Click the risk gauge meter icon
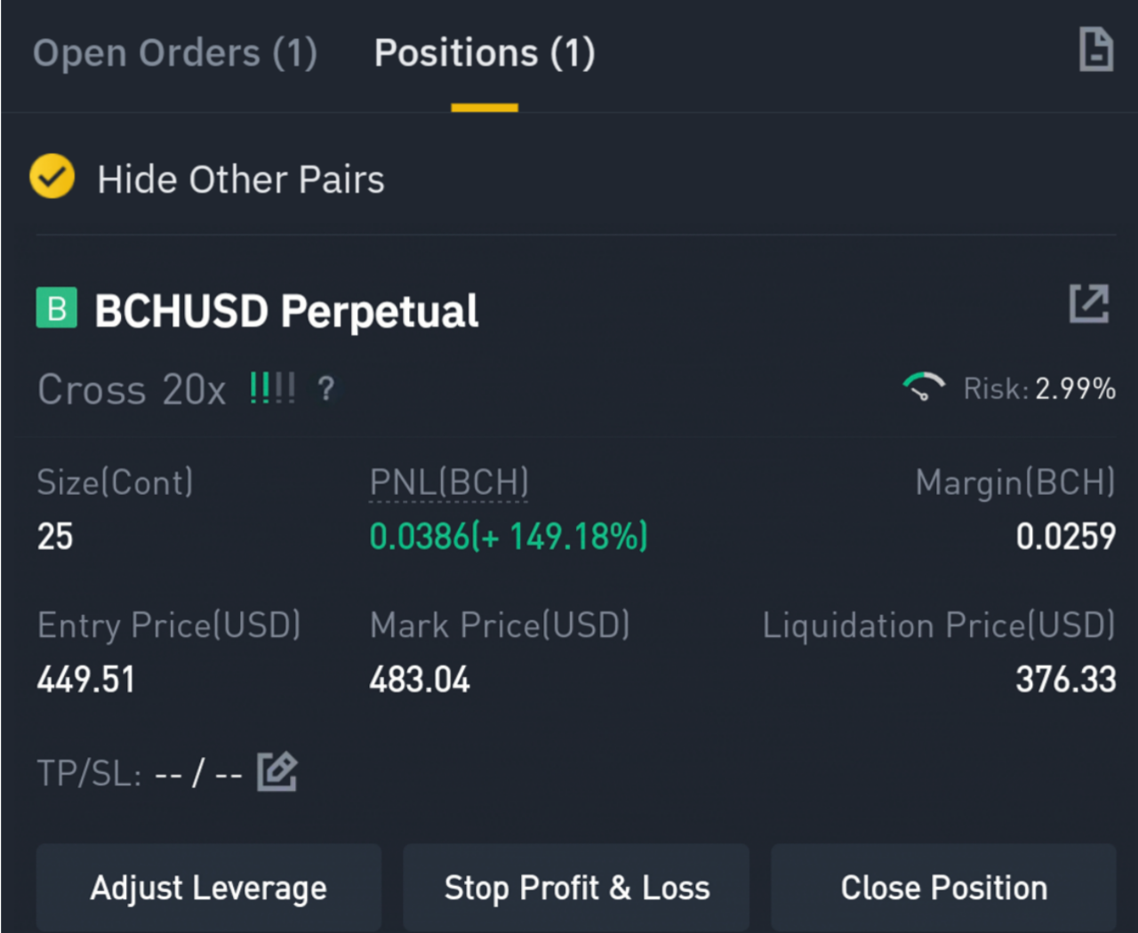Image resolution: width=1138 pixels, height=933 pixels. tap(924, 387)
